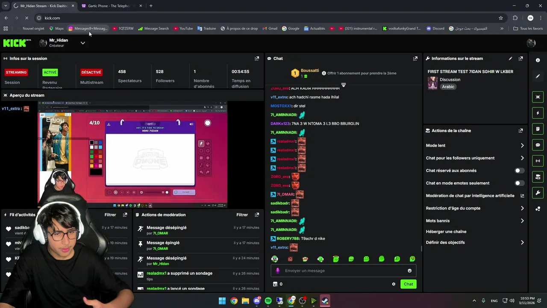This screenshot has height=308, width=547.
Task: Open new browser tab
Action: click(x=151, y=6)
